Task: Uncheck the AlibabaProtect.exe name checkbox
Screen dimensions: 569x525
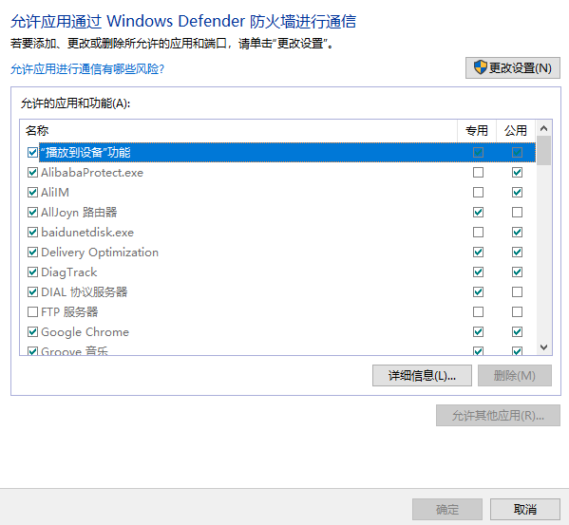Action: [32, 172]
